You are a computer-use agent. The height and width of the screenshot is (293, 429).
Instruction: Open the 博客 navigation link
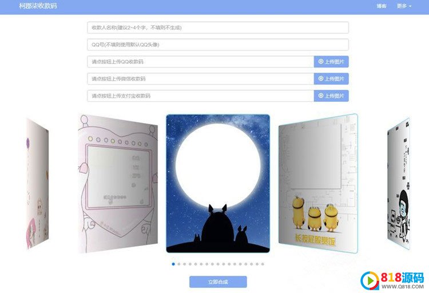click(382, 6)
